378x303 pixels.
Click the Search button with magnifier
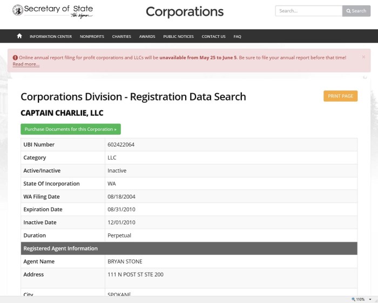coord(356,11)
